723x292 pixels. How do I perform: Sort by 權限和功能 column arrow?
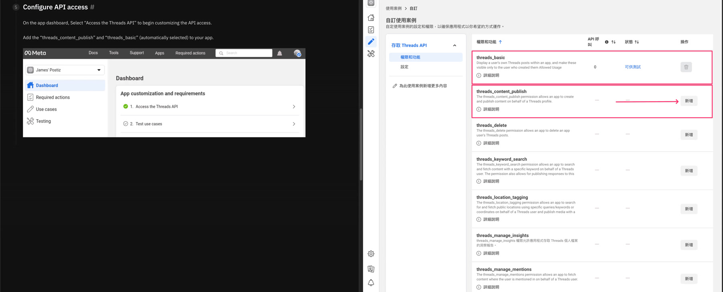tap(500, 42)
